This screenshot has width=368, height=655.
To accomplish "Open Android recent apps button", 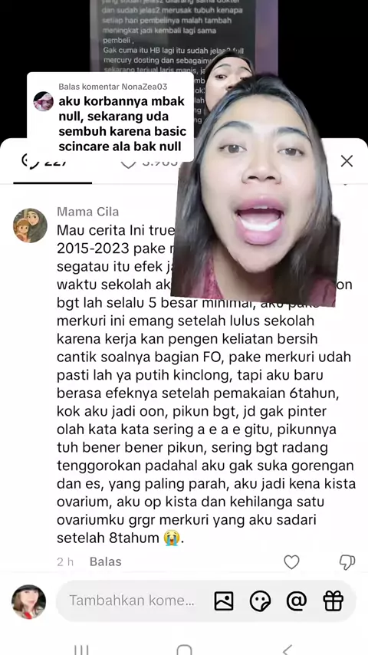I will [81, 650].
